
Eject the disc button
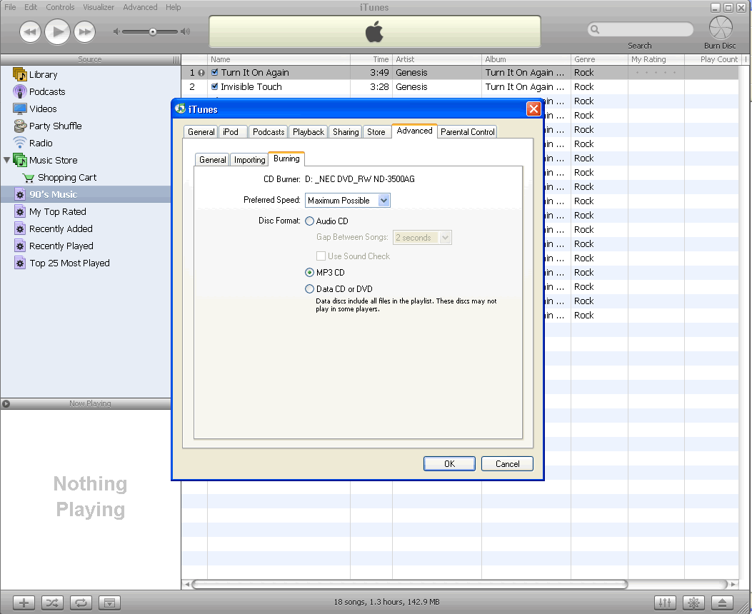722,603
